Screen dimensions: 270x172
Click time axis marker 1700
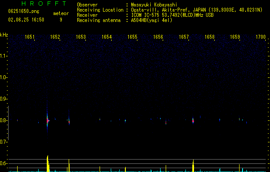click(261, 37)
